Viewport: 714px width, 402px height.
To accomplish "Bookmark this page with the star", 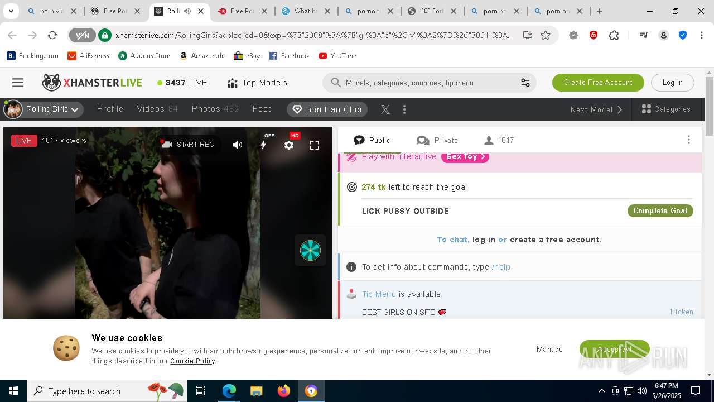I will point(546,35).
